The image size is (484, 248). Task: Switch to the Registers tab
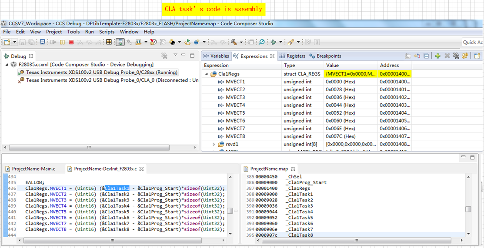[x=292, y=56]
